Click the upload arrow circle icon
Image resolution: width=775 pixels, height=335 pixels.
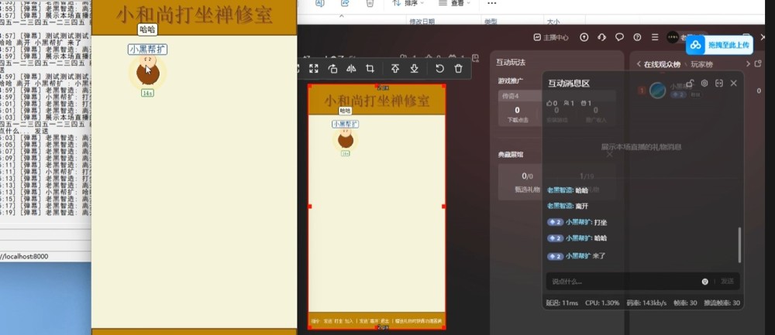pos(584,37)
